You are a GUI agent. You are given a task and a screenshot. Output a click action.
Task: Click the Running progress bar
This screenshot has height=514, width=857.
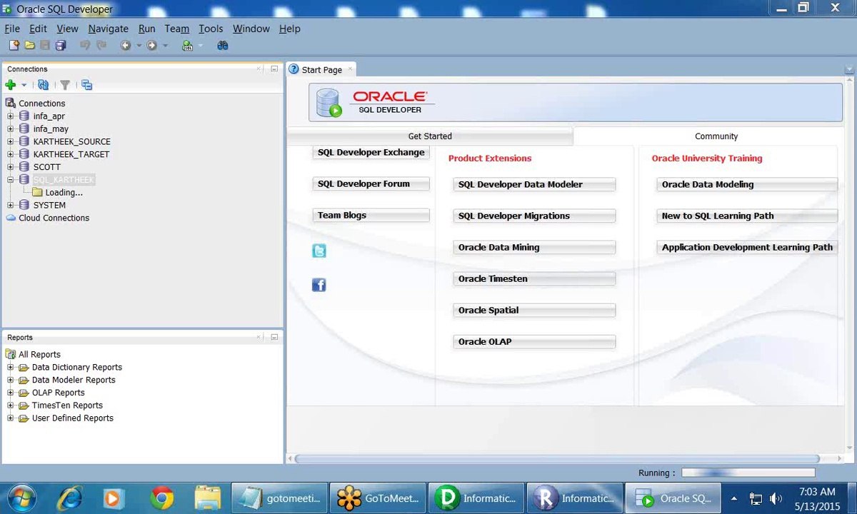tap(748, 473)
